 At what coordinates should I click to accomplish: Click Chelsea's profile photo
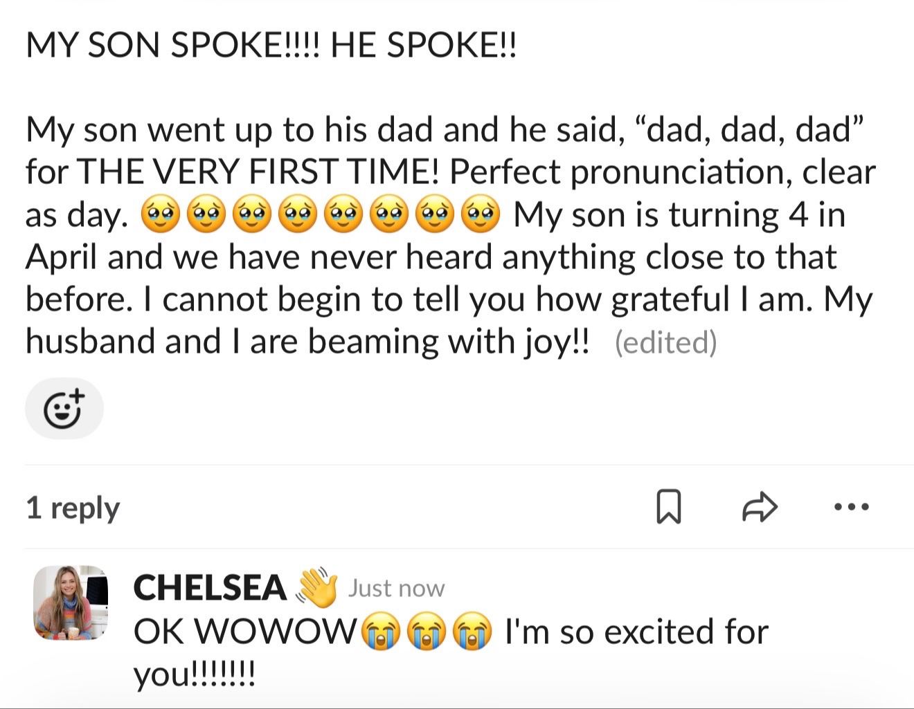(x=71, y=602)
